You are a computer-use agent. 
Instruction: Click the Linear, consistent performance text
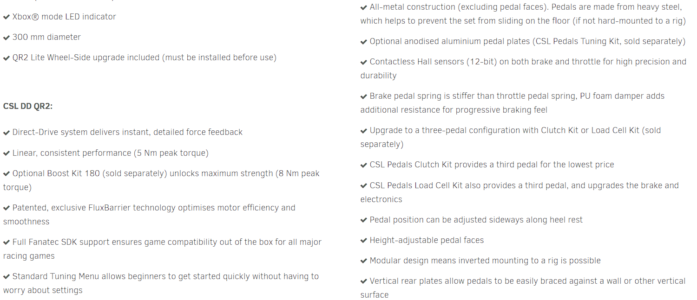110,153
